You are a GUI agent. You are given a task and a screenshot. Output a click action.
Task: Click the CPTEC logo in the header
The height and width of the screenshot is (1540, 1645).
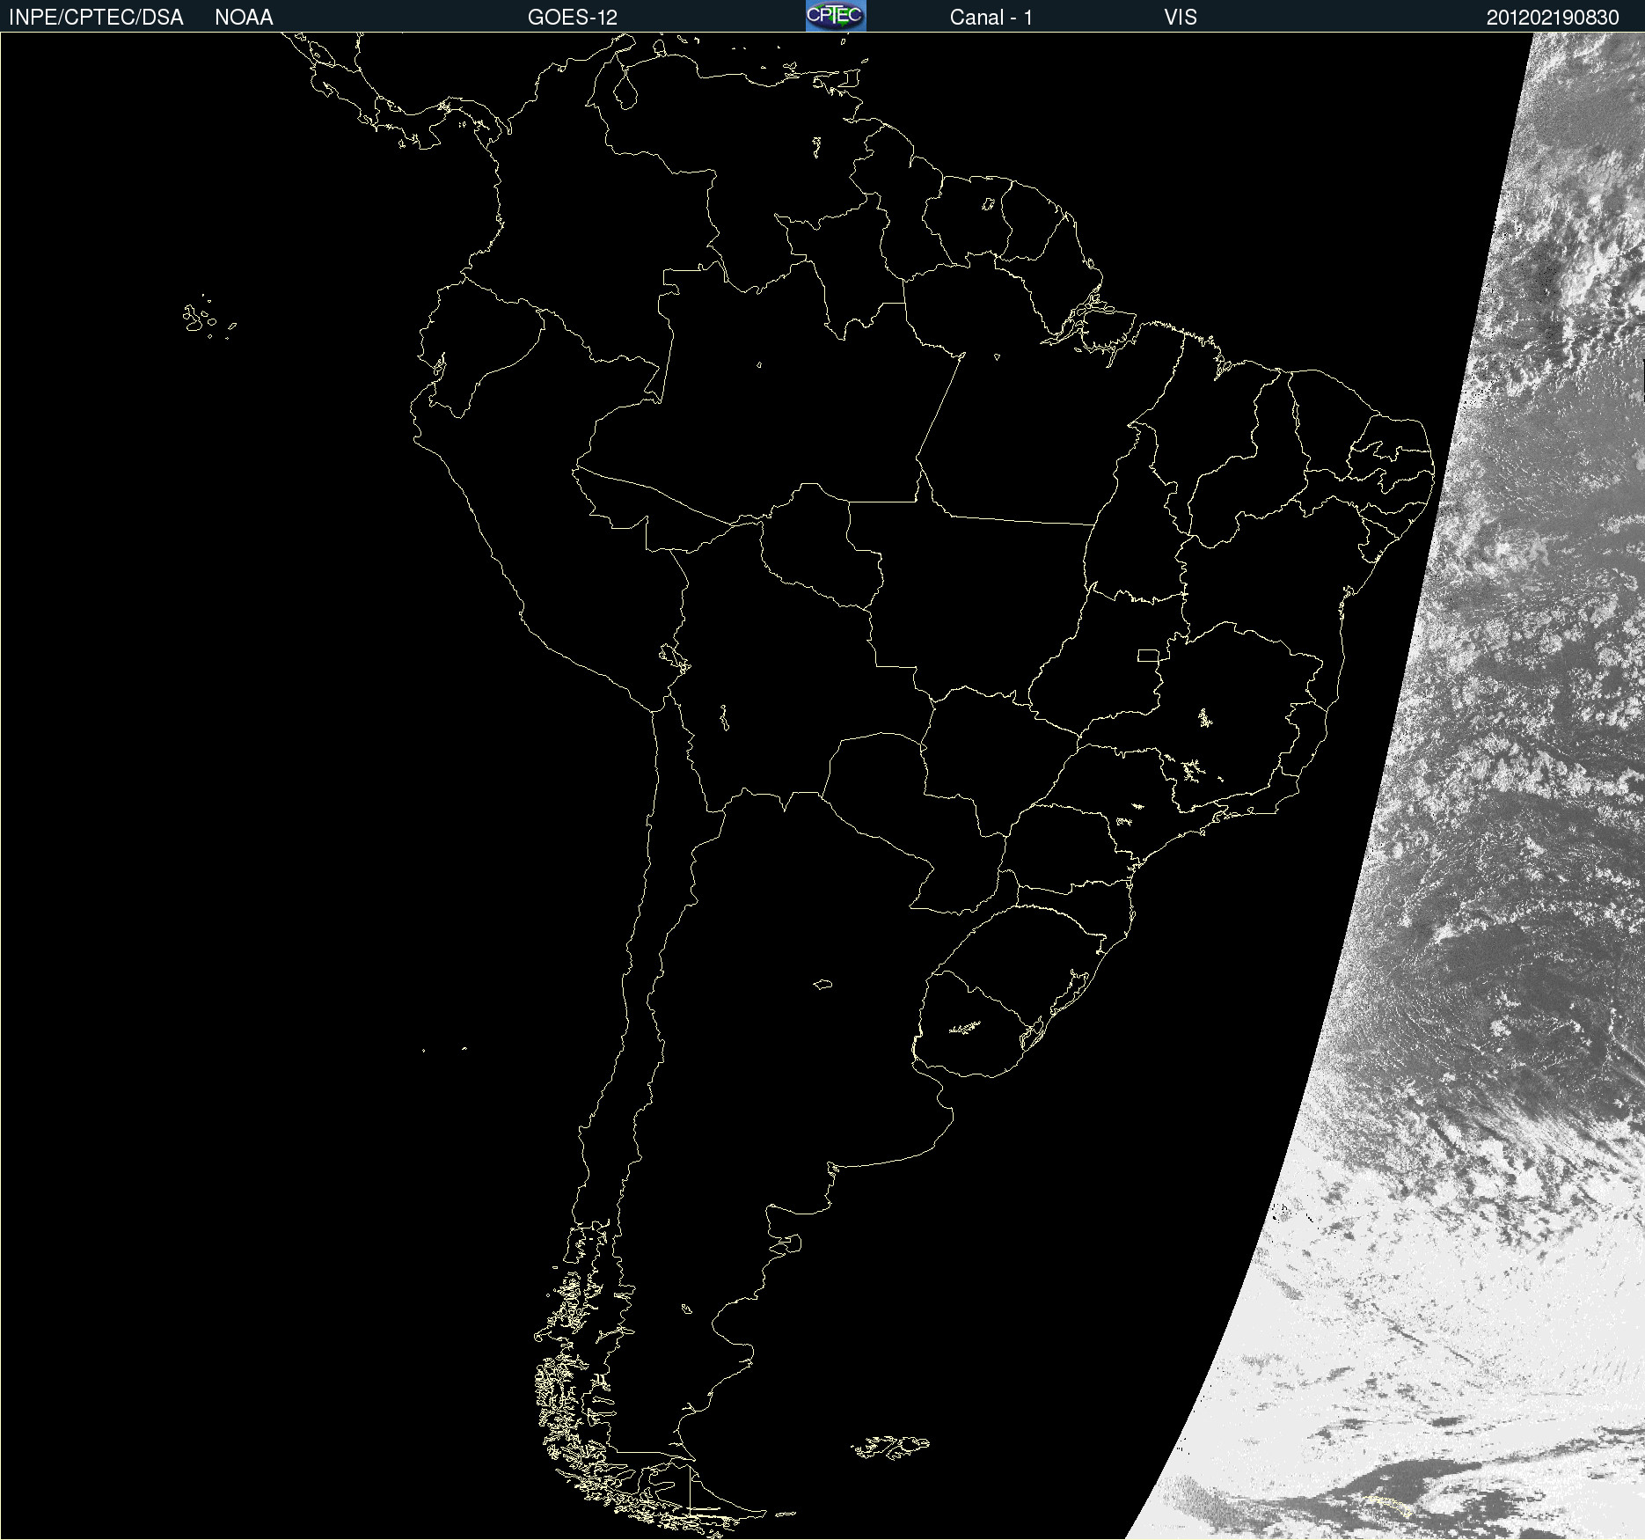836,16
